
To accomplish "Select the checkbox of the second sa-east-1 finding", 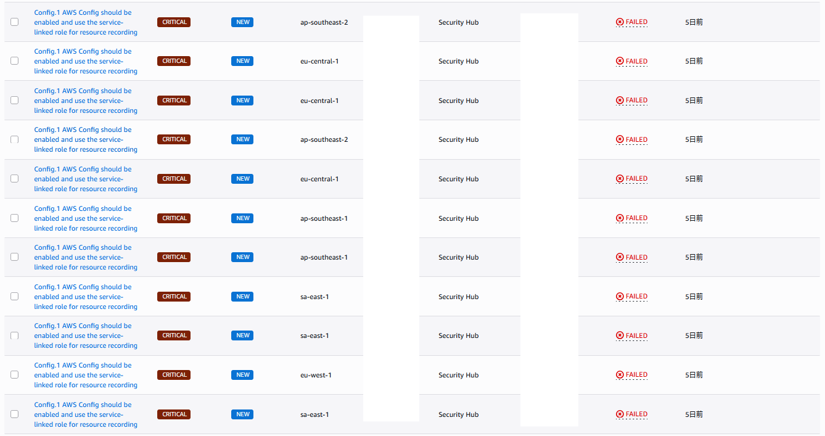I will tap(15, 335).
